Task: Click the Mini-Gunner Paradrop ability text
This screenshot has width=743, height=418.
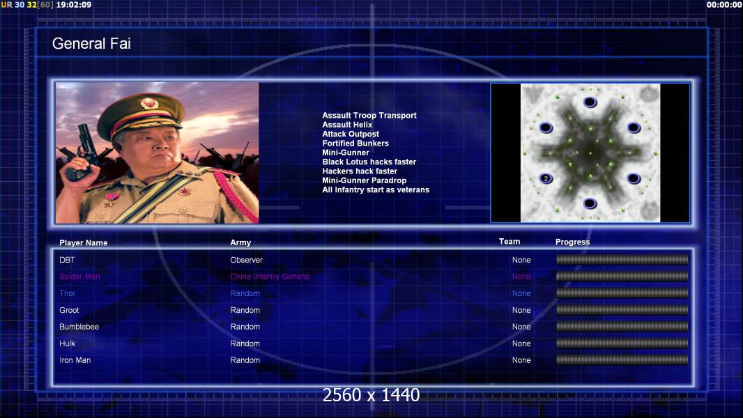Action: [364, 180]
